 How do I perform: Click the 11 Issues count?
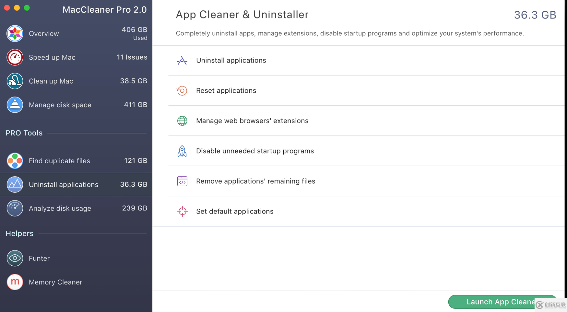[132, 57]
